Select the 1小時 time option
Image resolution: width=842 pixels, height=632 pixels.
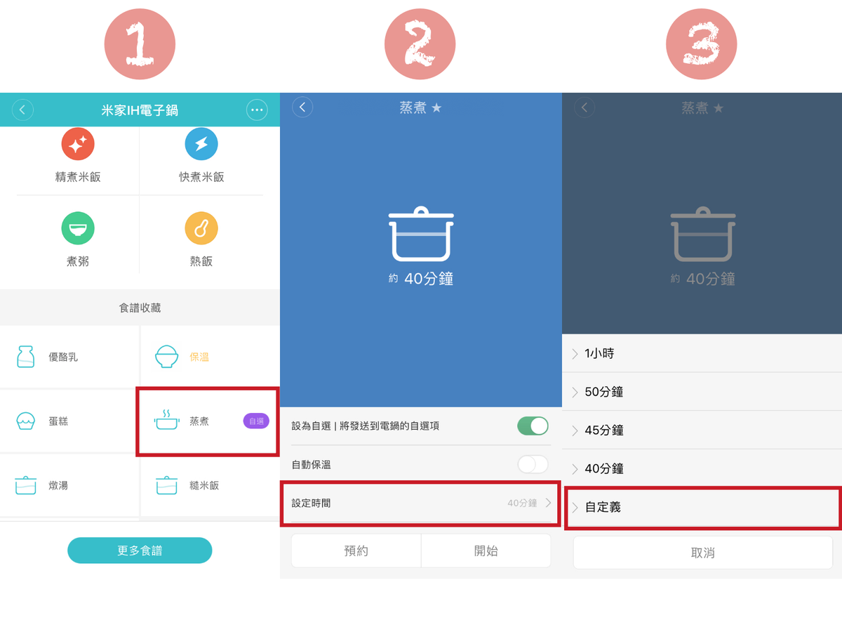pyautogui.click(x=702, y=353)
